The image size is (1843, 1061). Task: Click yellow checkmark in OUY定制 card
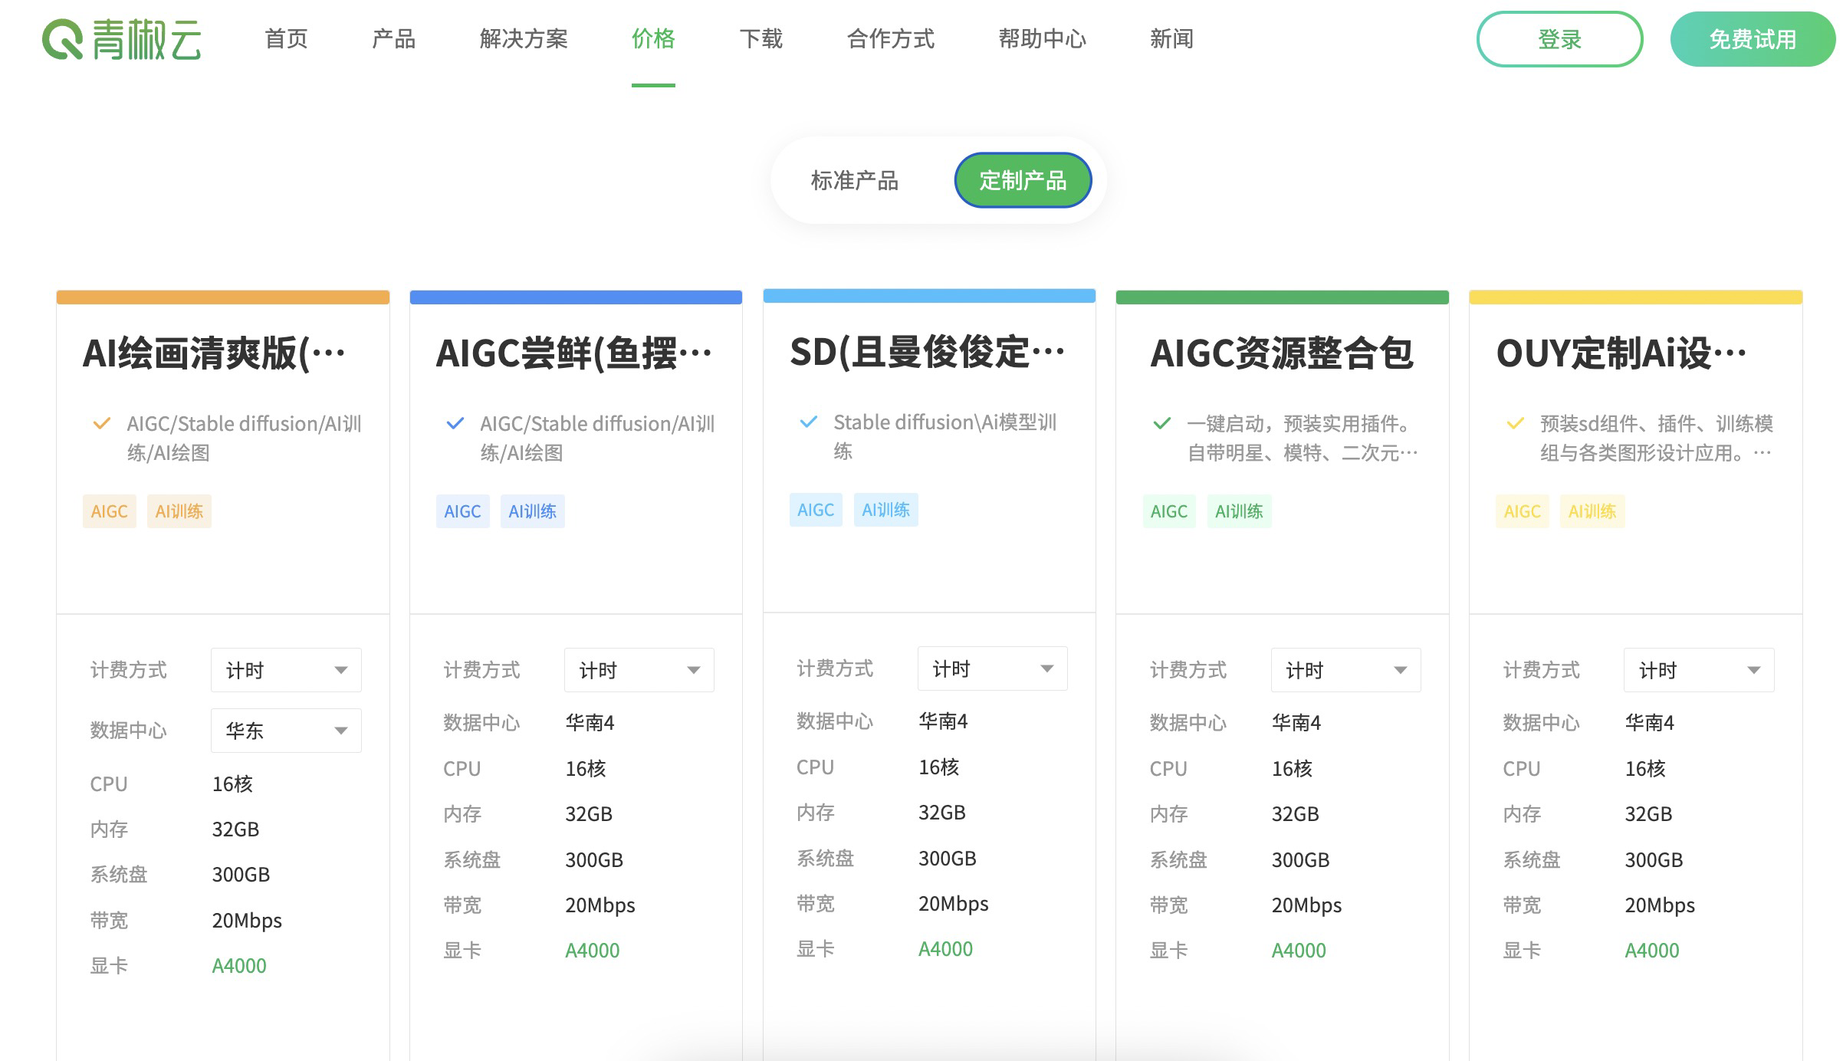1515,423
